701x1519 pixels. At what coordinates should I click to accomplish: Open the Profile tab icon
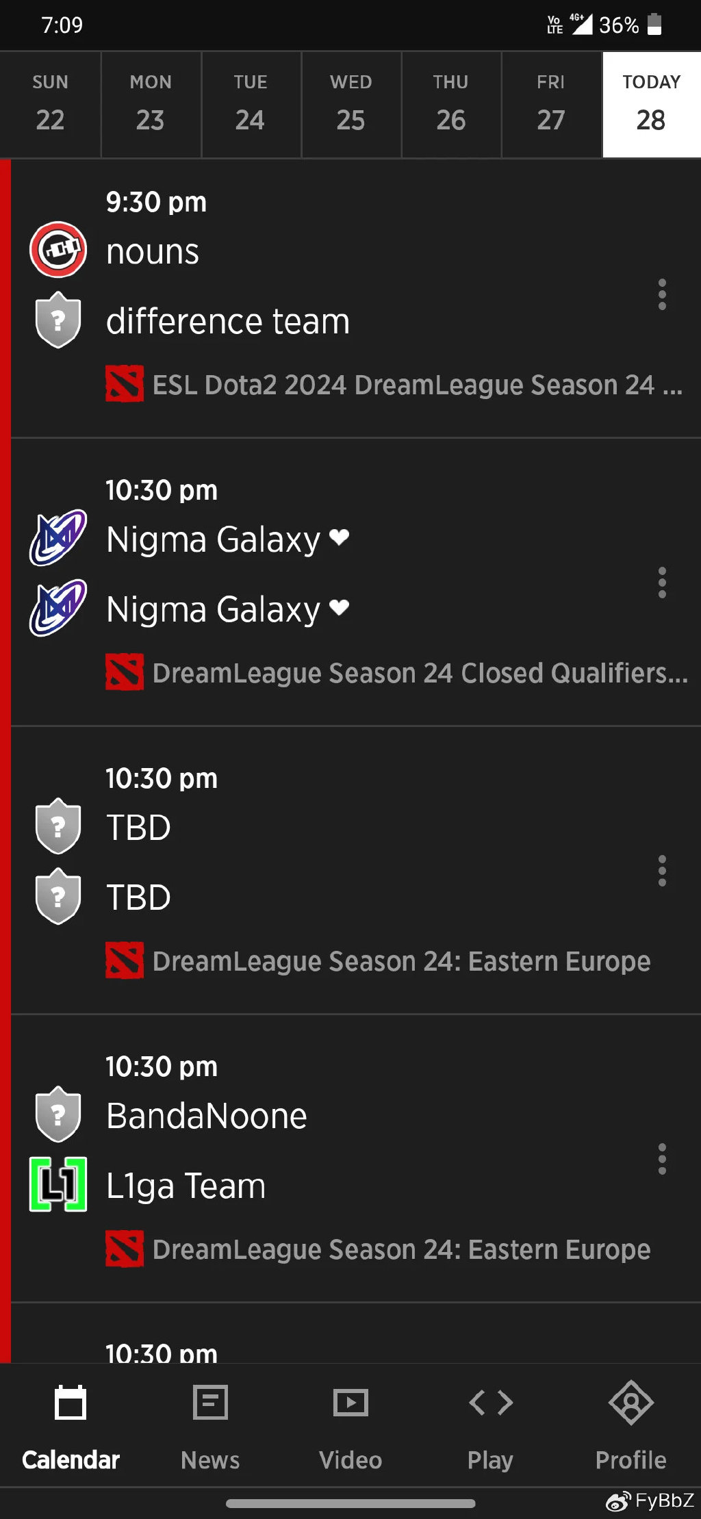pyautogui.click(x=630, y=1403)
